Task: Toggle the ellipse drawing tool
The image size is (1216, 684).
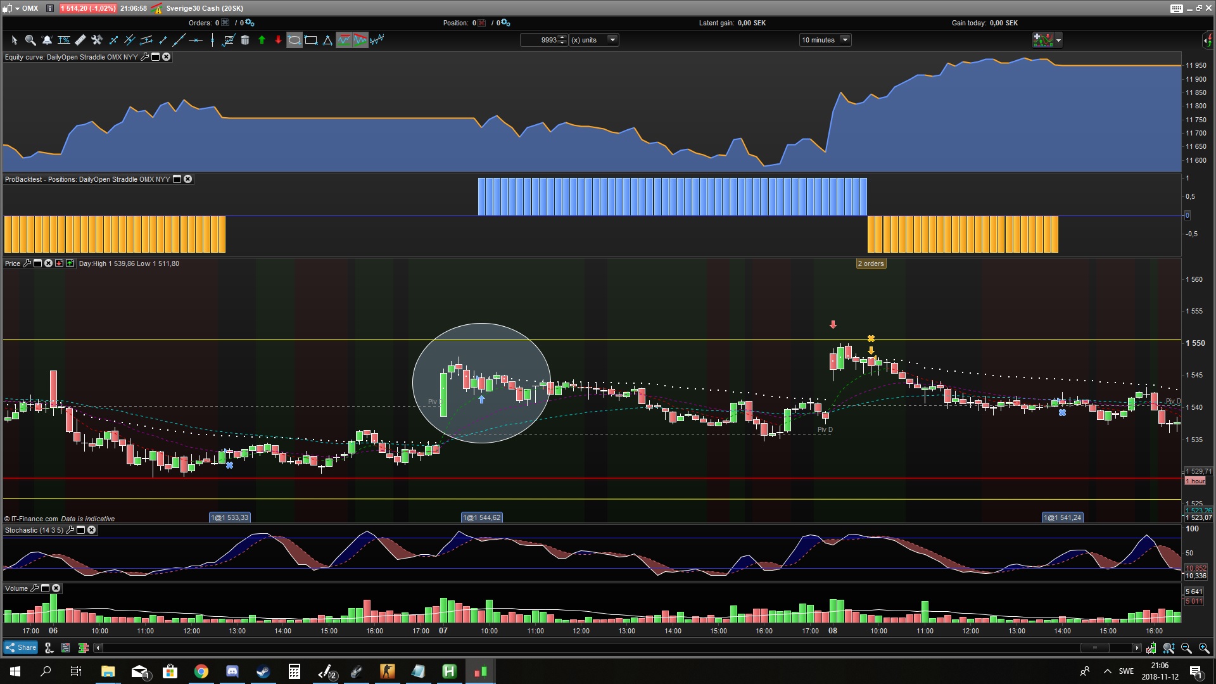Action: [294, 40]
